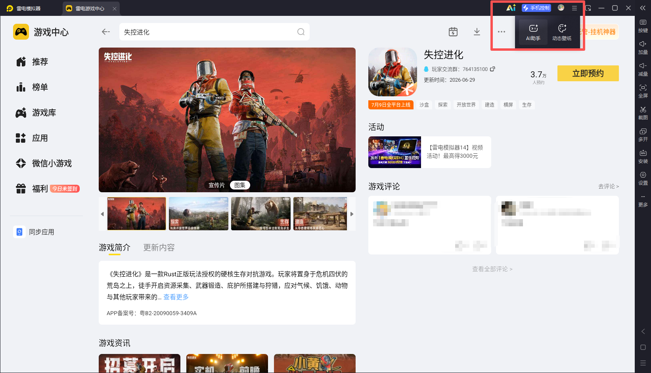
Task: Open the 手机控制 phone control button
Action: 536,8
